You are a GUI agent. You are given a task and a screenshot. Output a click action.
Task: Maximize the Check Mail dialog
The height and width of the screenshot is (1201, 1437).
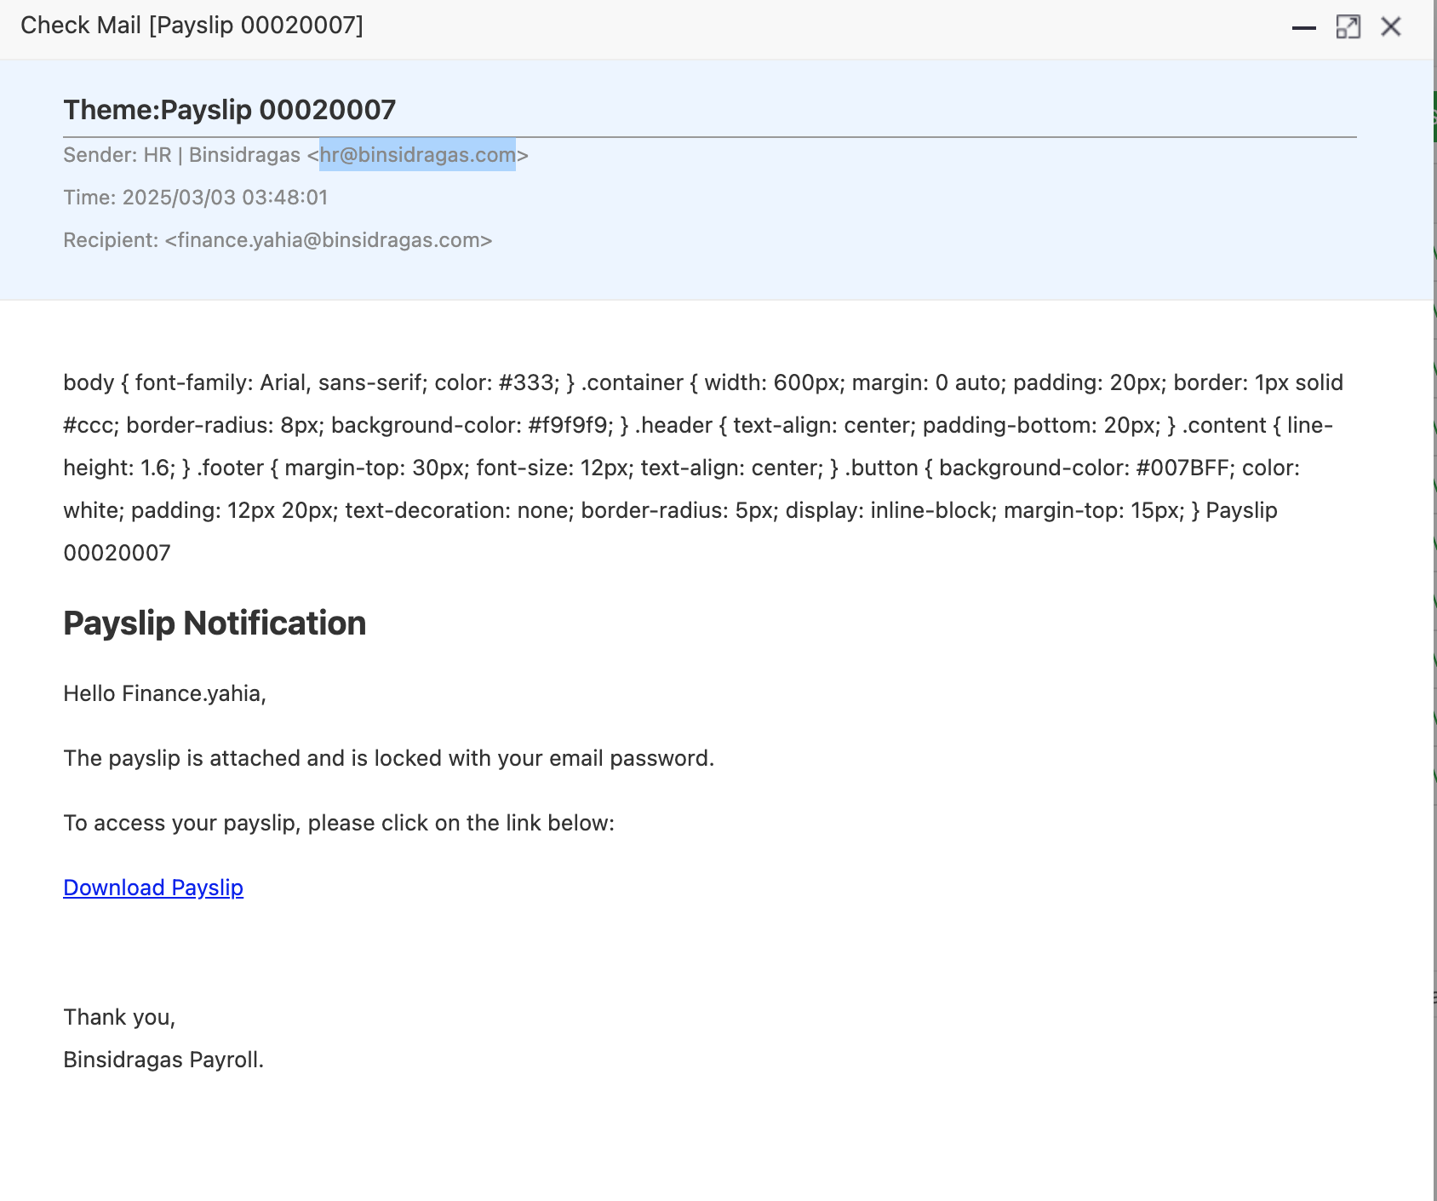point(1348,27)
